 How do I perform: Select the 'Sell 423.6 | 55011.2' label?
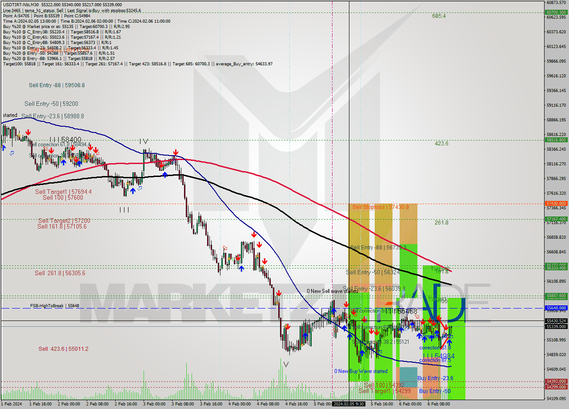pos(63,349)
